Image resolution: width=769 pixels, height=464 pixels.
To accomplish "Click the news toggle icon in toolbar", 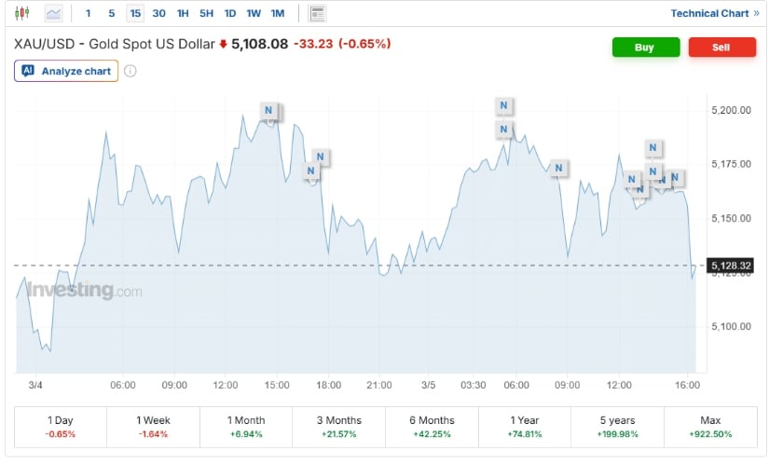I will coord(318,13).
